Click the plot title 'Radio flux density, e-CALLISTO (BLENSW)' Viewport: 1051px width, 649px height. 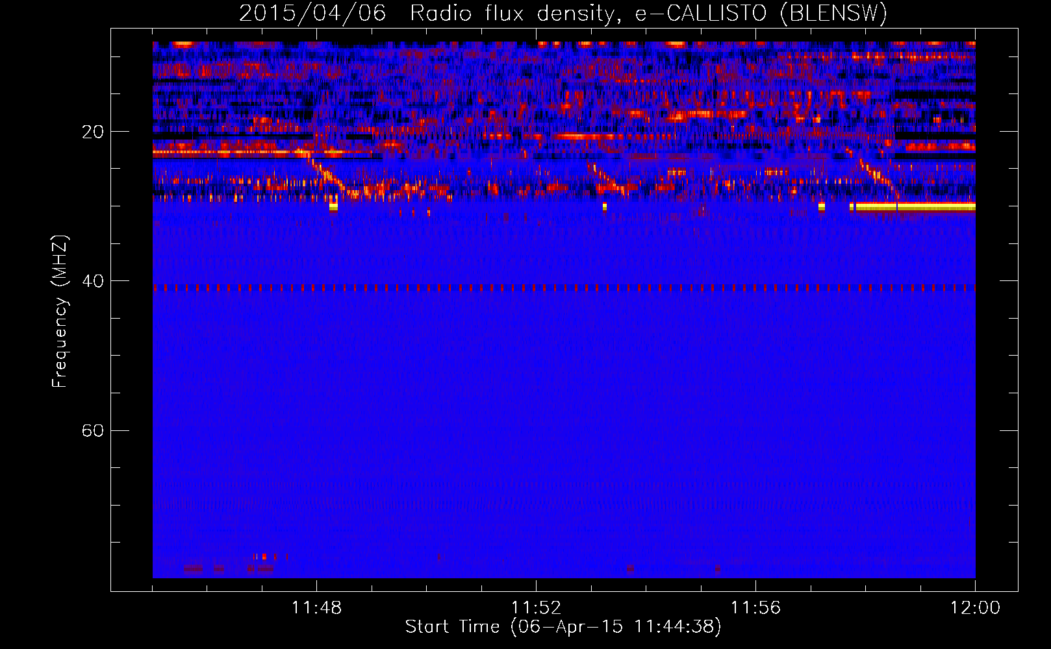(649, 13)
